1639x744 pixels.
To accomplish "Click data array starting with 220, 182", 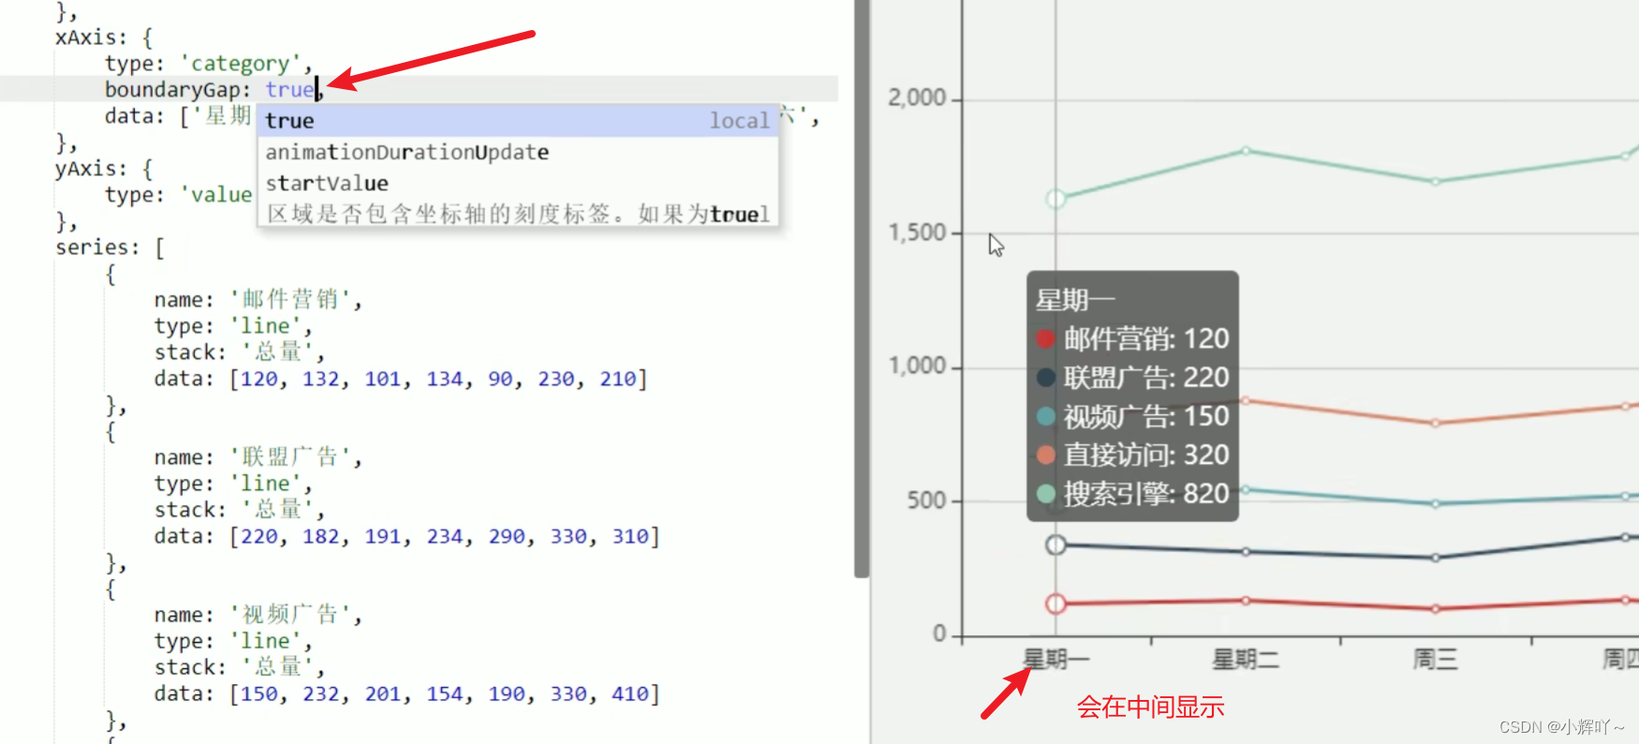I will click(445, 536).
